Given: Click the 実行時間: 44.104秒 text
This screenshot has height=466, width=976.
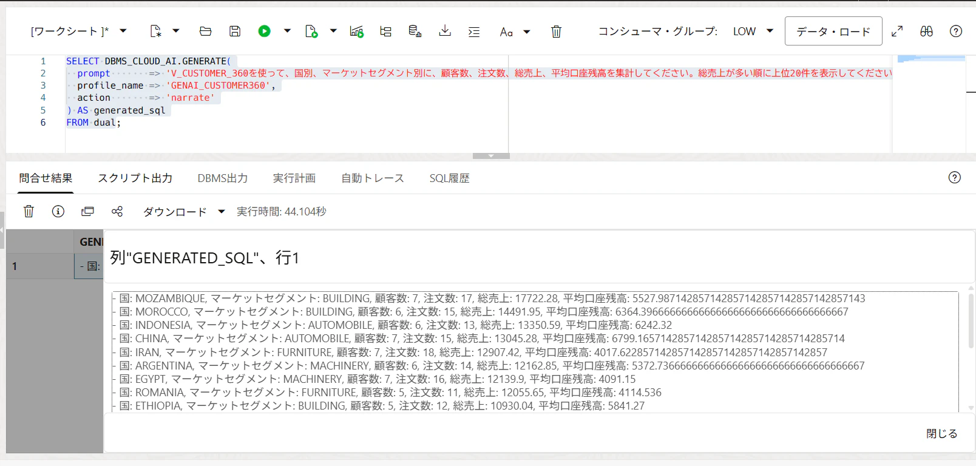Looking at the screenshot, I should tap(282, 211).
